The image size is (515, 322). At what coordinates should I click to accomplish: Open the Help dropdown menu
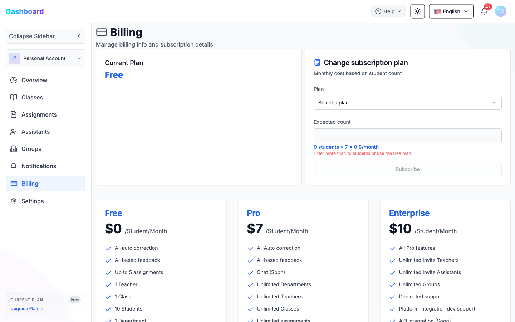388,11
